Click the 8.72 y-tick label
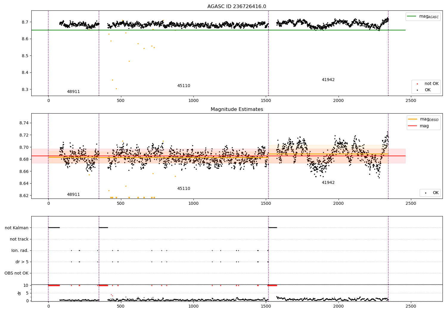 click(24, 135)
